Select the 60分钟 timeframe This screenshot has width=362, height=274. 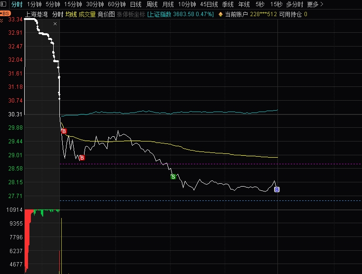tap(117, 4)
